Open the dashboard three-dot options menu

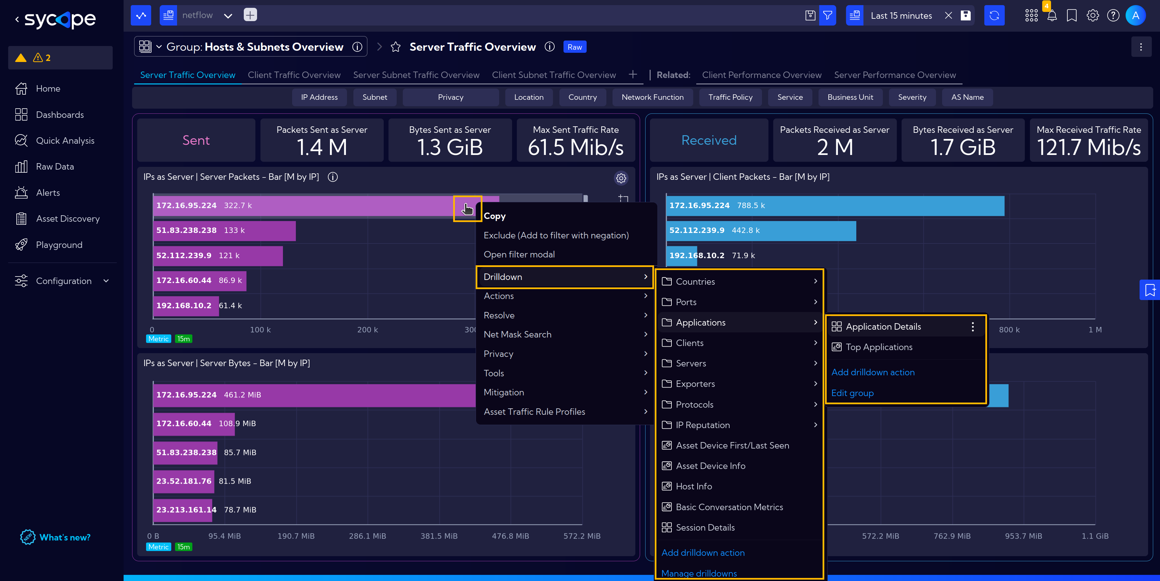(1141, 47)
